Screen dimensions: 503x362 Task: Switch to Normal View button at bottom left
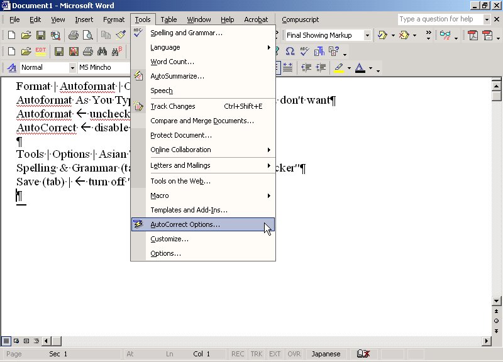pyautogui.click(x=6, y=341)
